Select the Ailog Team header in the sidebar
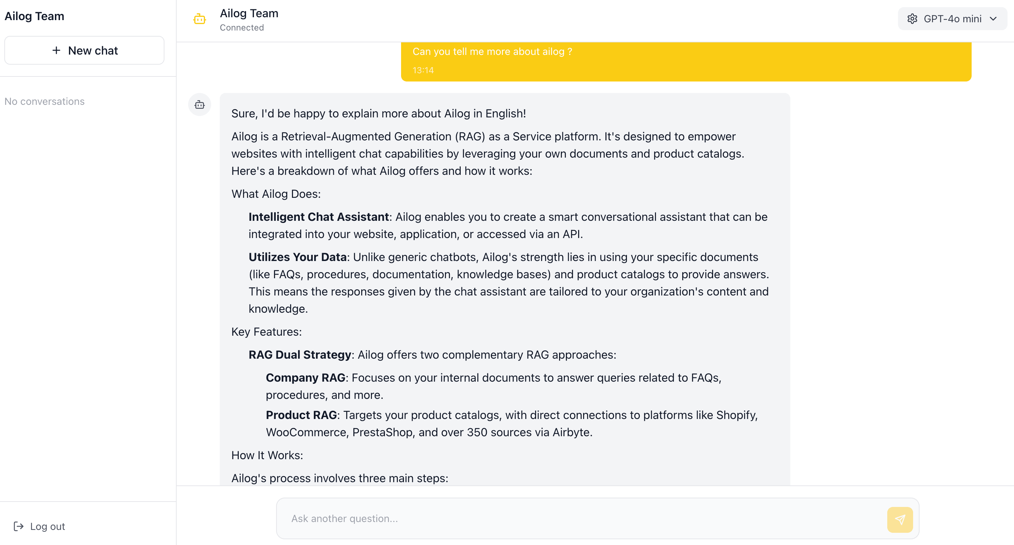 [x=34, y=16]
